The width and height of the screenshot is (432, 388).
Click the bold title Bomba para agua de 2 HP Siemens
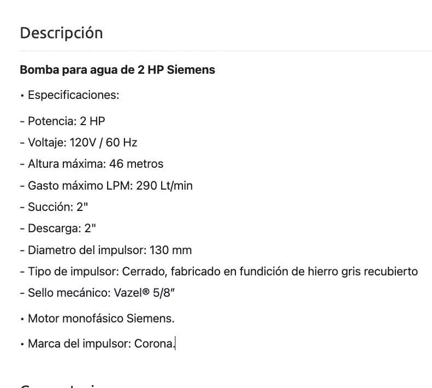[x=117, y=70]
